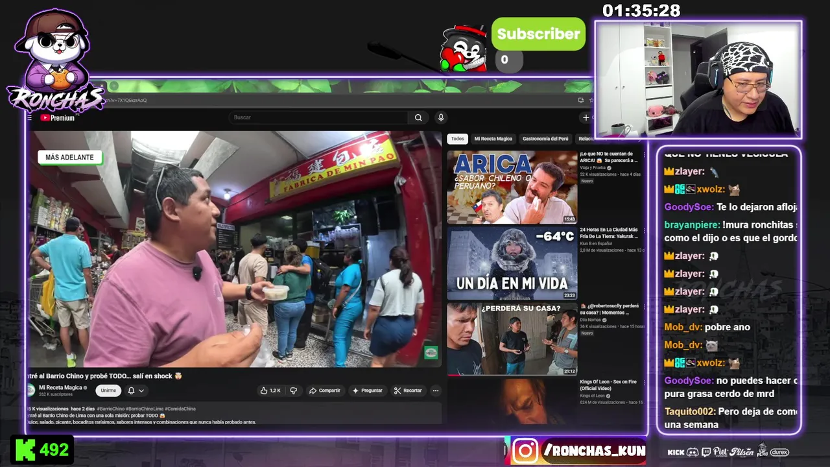Click the Nuevo badge under ARICA video
The image size is (830, 467).
pyautogui.click(x=587, y=181)
